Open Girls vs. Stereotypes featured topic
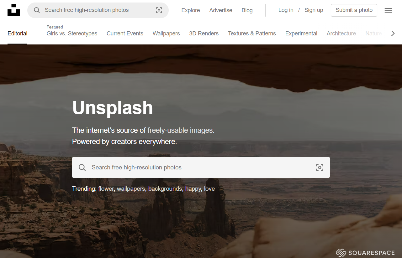The width and height of the screenshot is (402, 258). 72,34
